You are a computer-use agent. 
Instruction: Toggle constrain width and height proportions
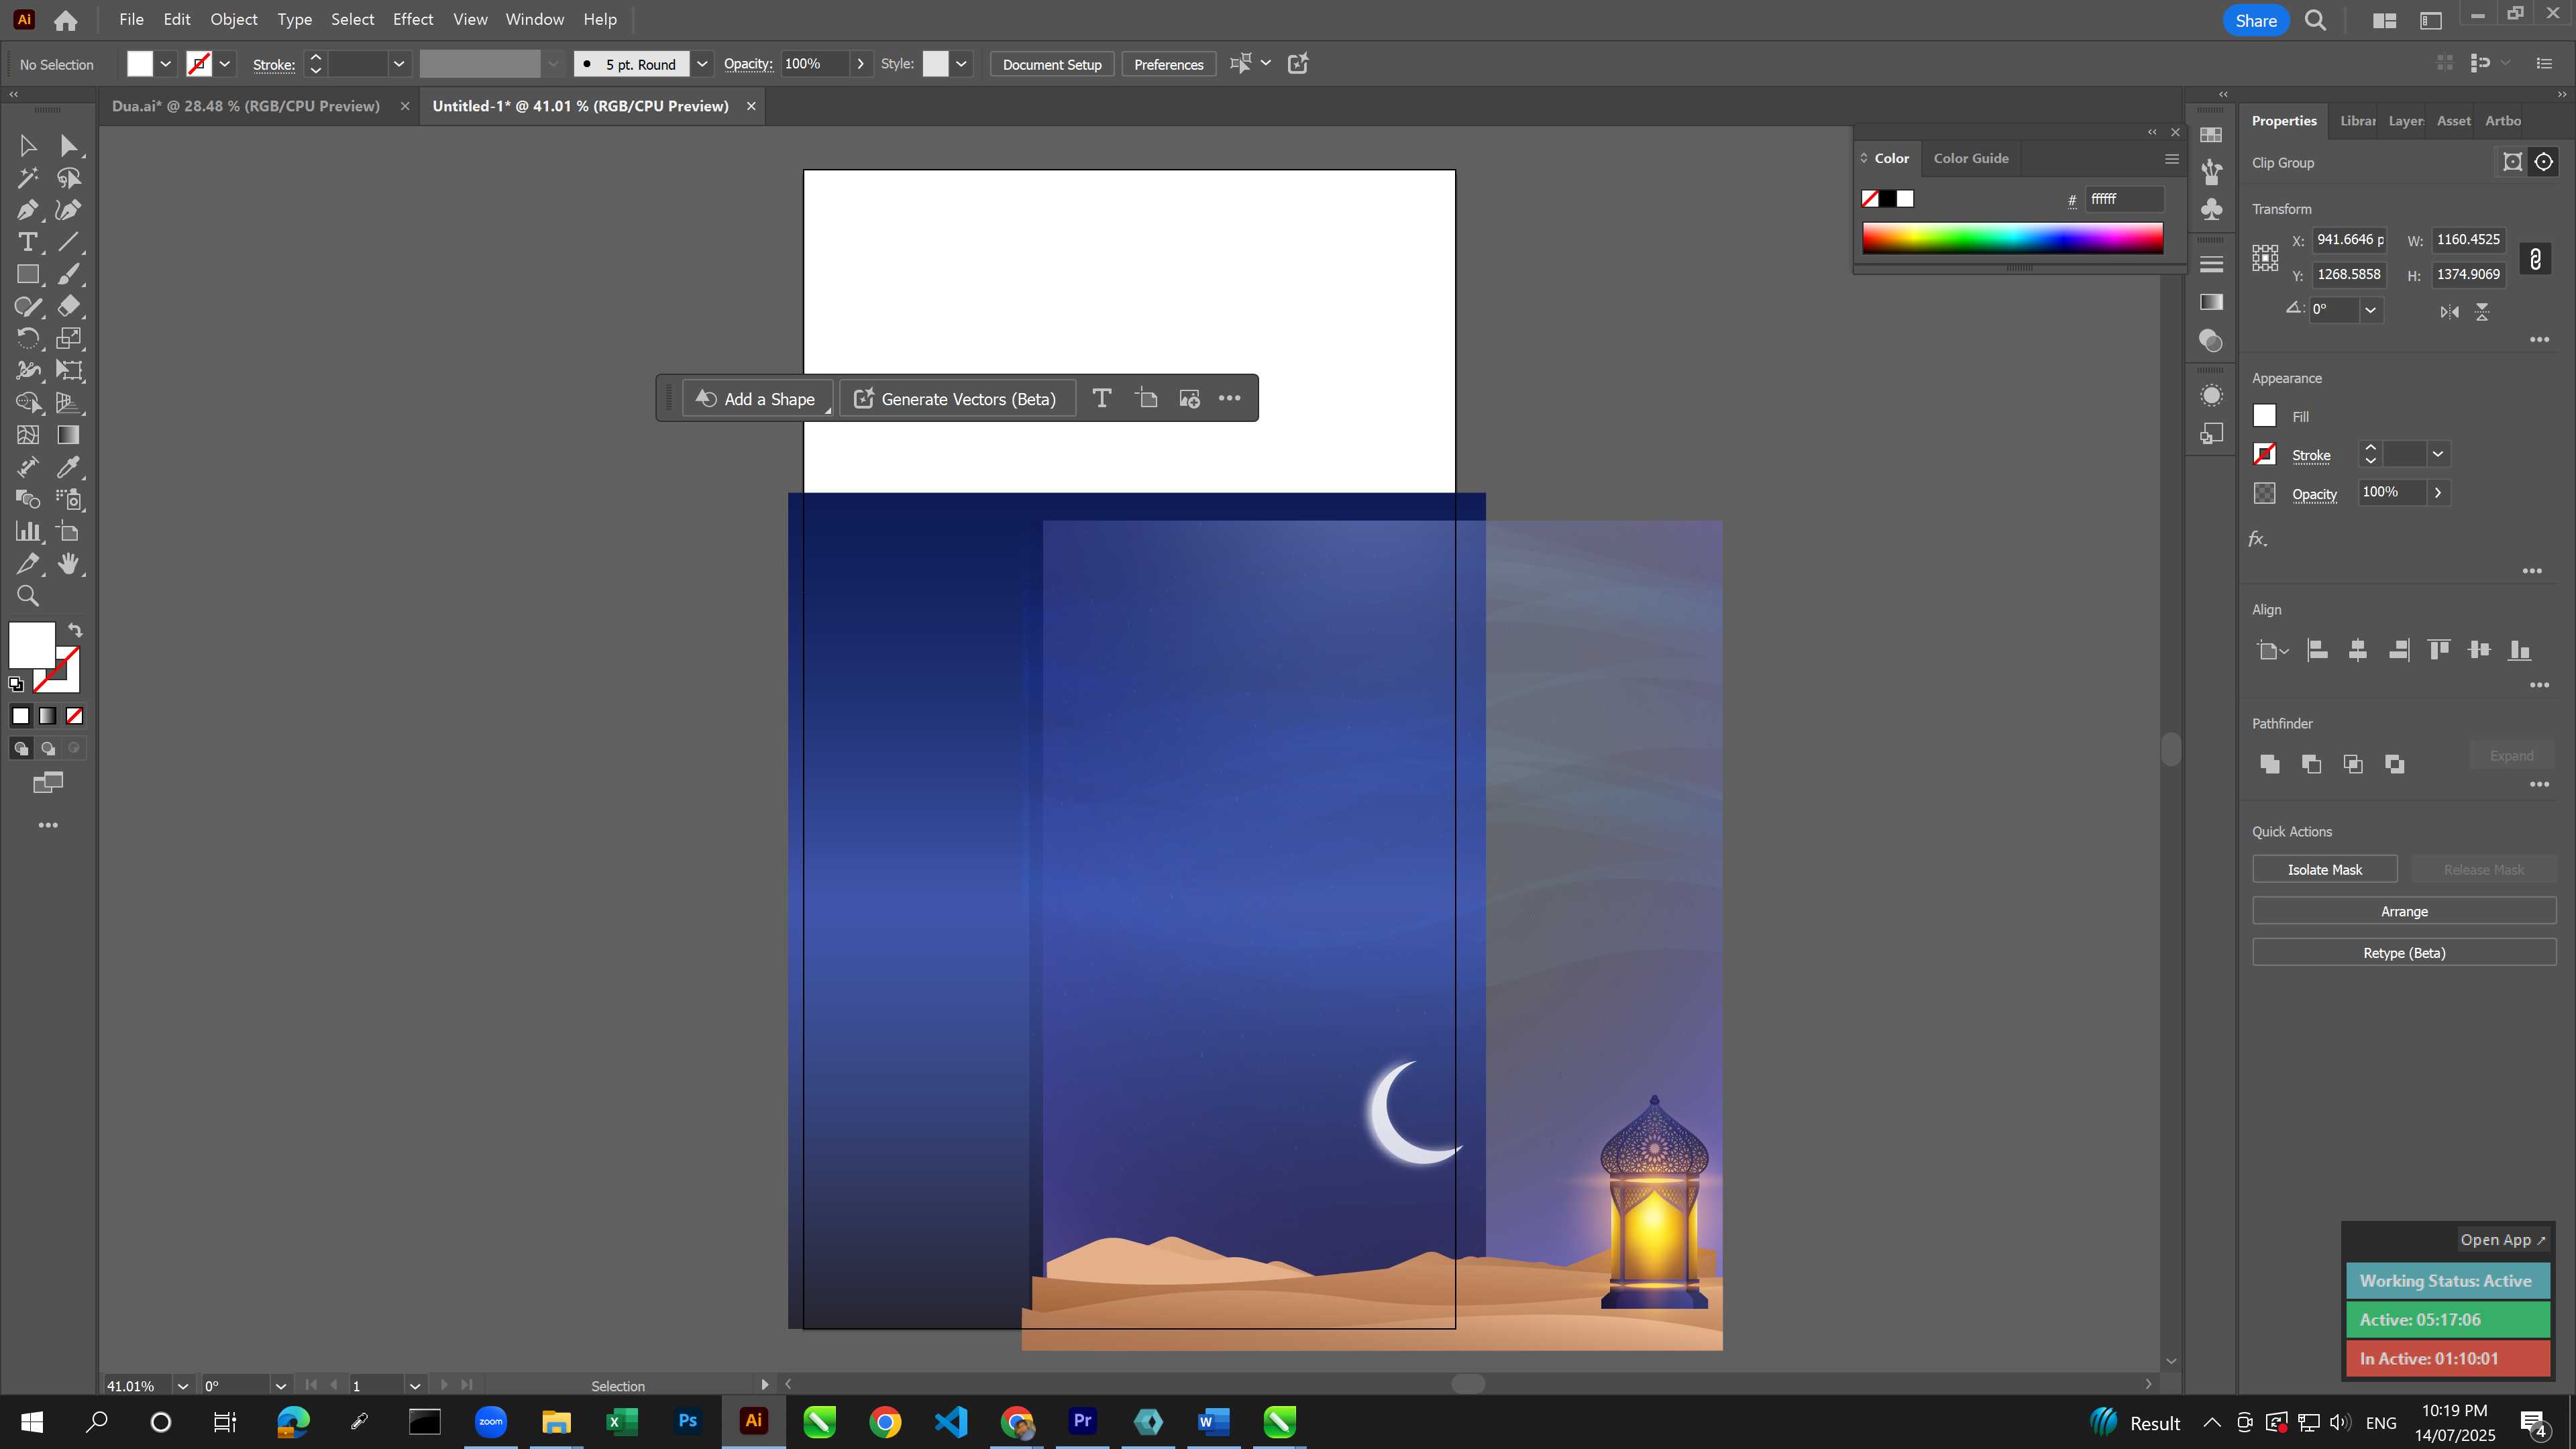[2535, 259]
